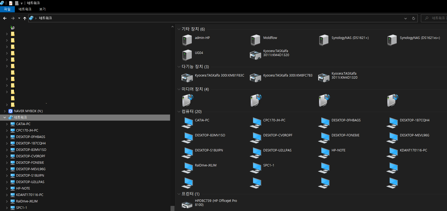
Task: Collapse the 네트워크 tree node
Action: click(5, 118)
